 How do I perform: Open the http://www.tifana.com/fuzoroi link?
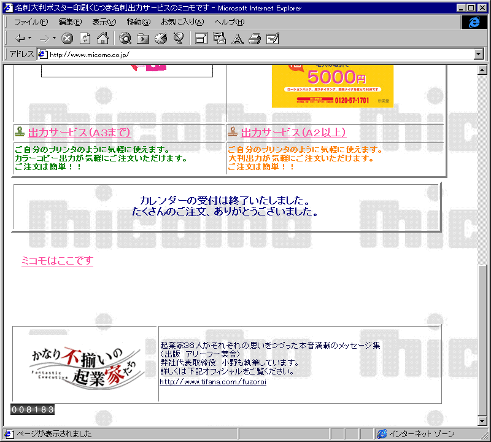(213, 382)
